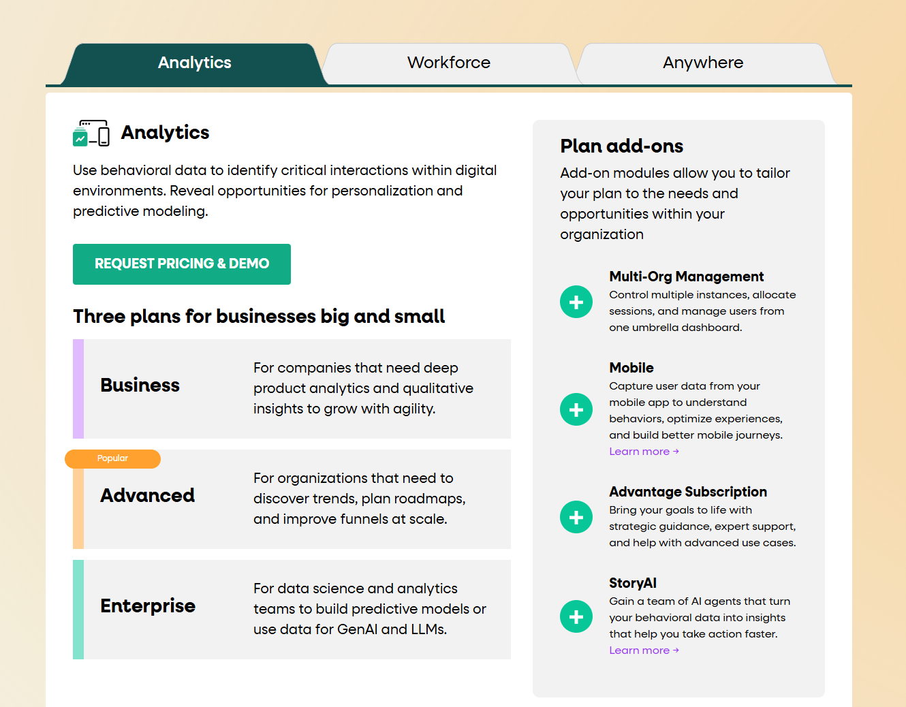Click the Plan add-ons panel heading
The image size is (906, 707).
[x=621, y=146]
